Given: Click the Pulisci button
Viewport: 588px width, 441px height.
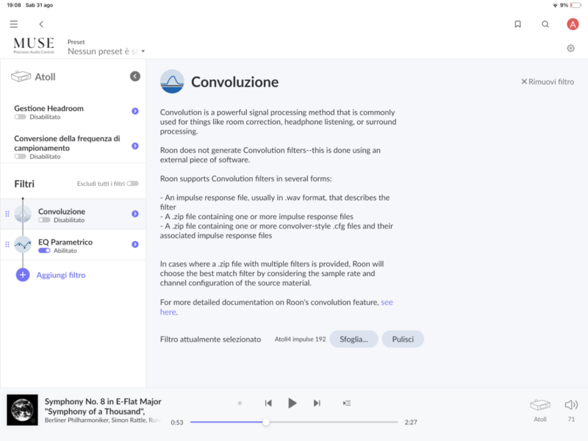Looking at the screenshot, I should click(403, 339).
